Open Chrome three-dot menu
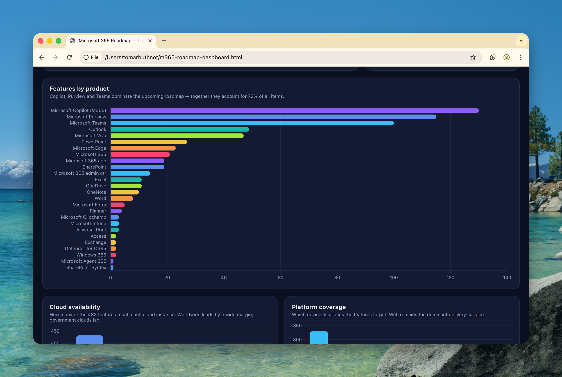 tap(520, 57)
